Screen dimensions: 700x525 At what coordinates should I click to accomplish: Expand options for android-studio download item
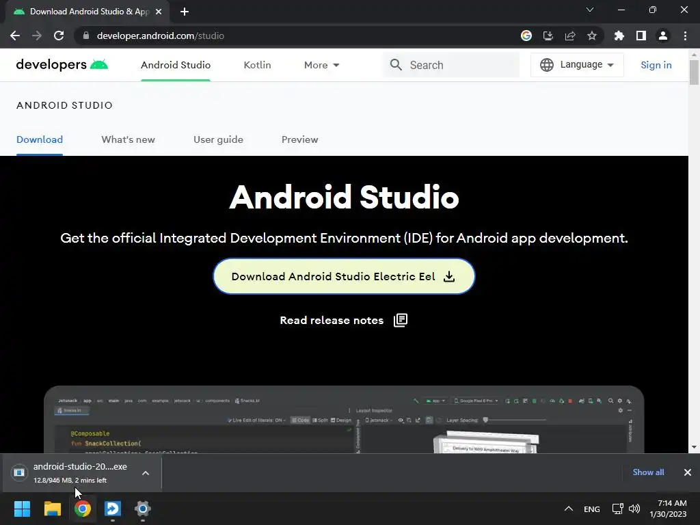(146, 473)
